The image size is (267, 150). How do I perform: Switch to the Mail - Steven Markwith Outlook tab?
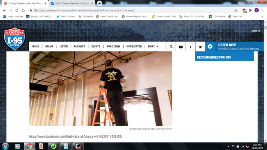(72, 3)
